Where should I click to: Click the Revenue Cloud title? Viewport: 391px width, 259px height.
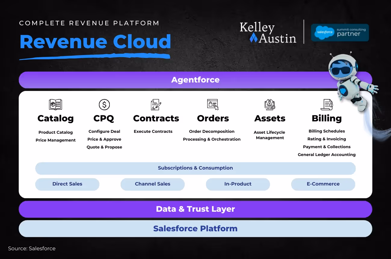click(x=95, y=42)
